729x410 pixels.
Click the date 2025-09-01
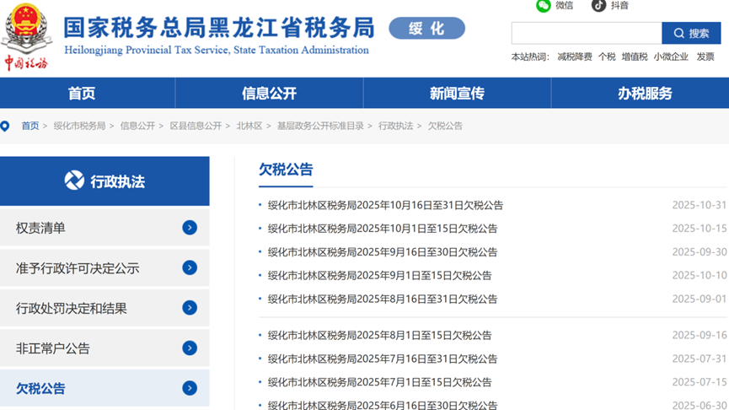[x=700, y=299]
